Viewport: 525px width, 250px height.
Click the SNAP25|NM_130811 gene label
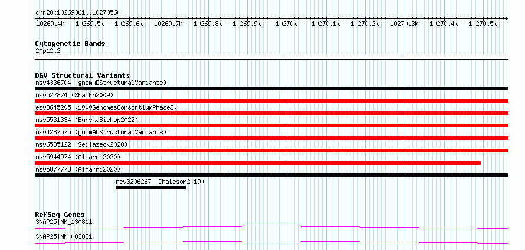tap(64, 222)
